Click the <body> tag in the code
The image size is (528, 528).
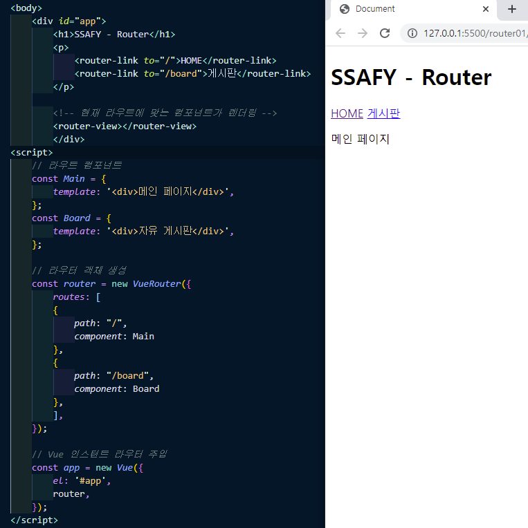click(26, 8)
